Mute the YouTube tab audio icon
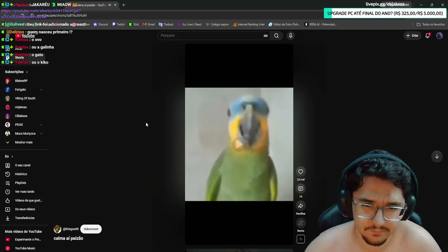 pos(110,5)
